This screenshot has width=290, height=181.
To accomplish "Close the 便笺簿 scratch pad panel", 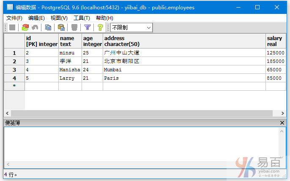I will pyautogui.click(x=282, y=123).
